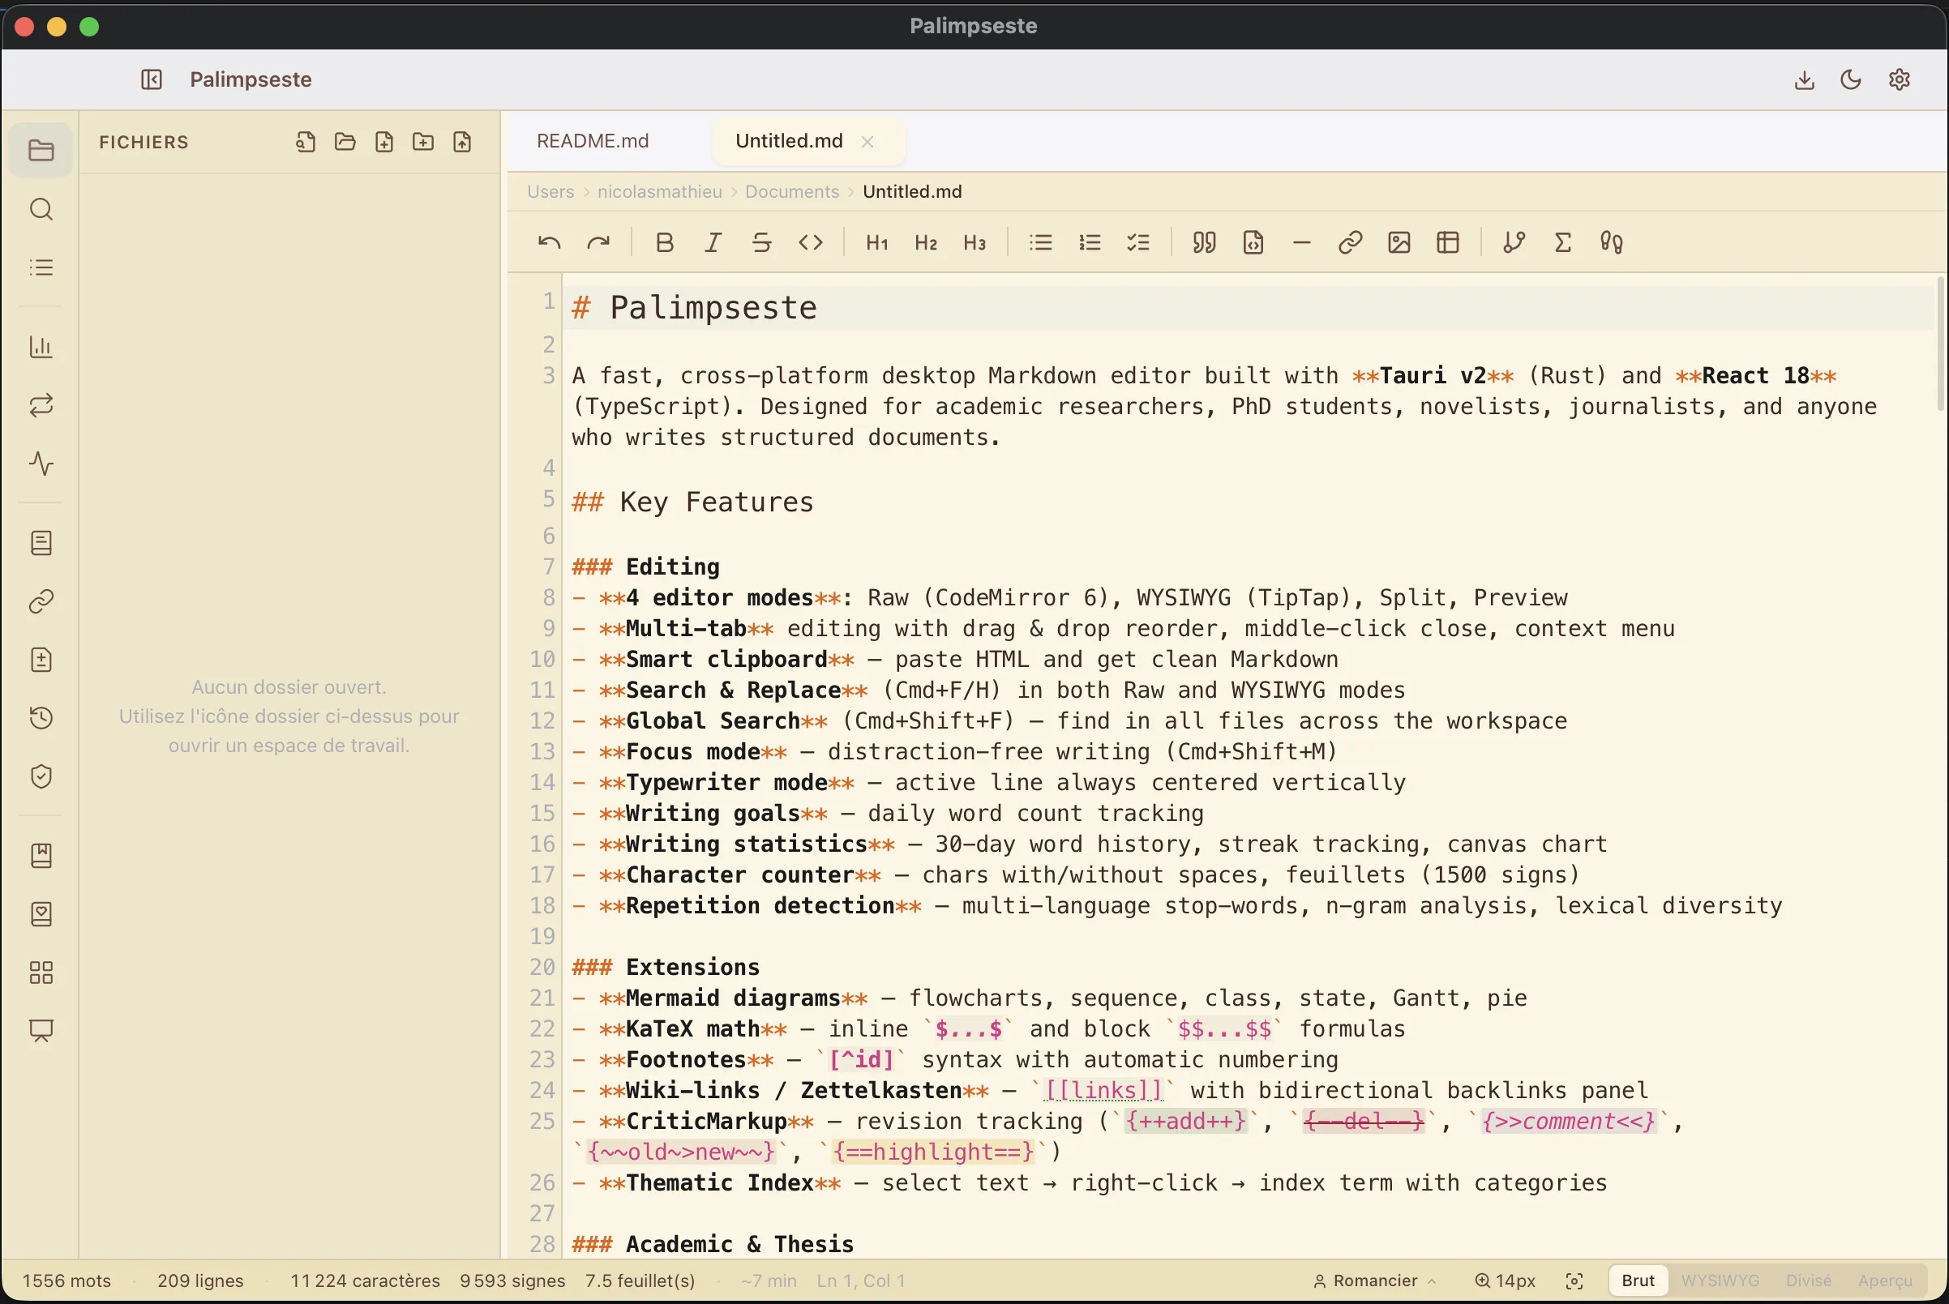Insert a blockquote
The width and height of the screenshot is (1949, 1304).
(x=1204, y=242)
